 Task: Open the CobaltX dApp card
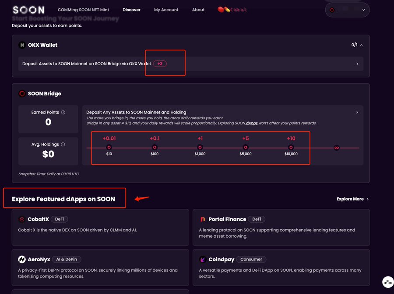coord(100,227)
